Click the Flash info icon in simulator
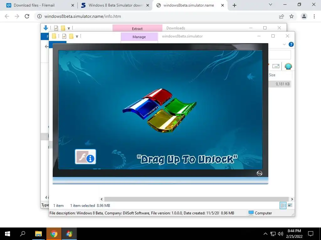 pos(85,157)
